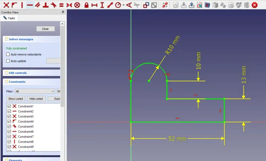Click the Close button in Tasks panel
Image resolution: width=266 pixels, height=161 pixels.
pos(45,29)
